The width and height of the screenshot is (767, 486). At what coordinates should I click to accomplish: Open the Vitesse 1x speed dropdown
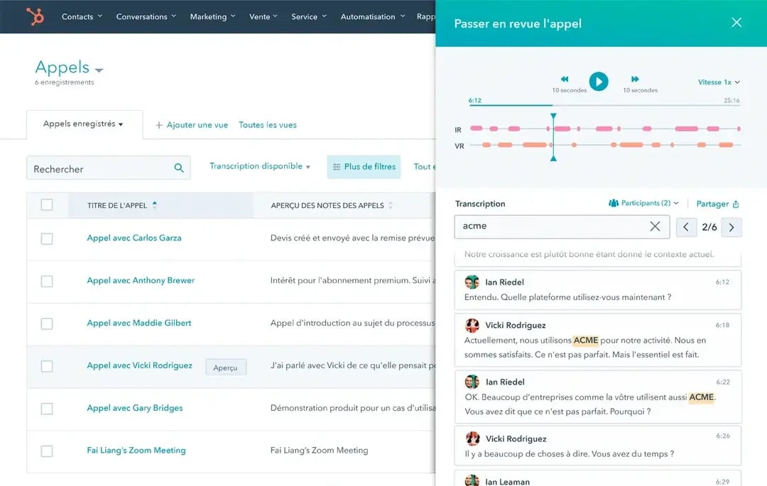click(719, 82)
